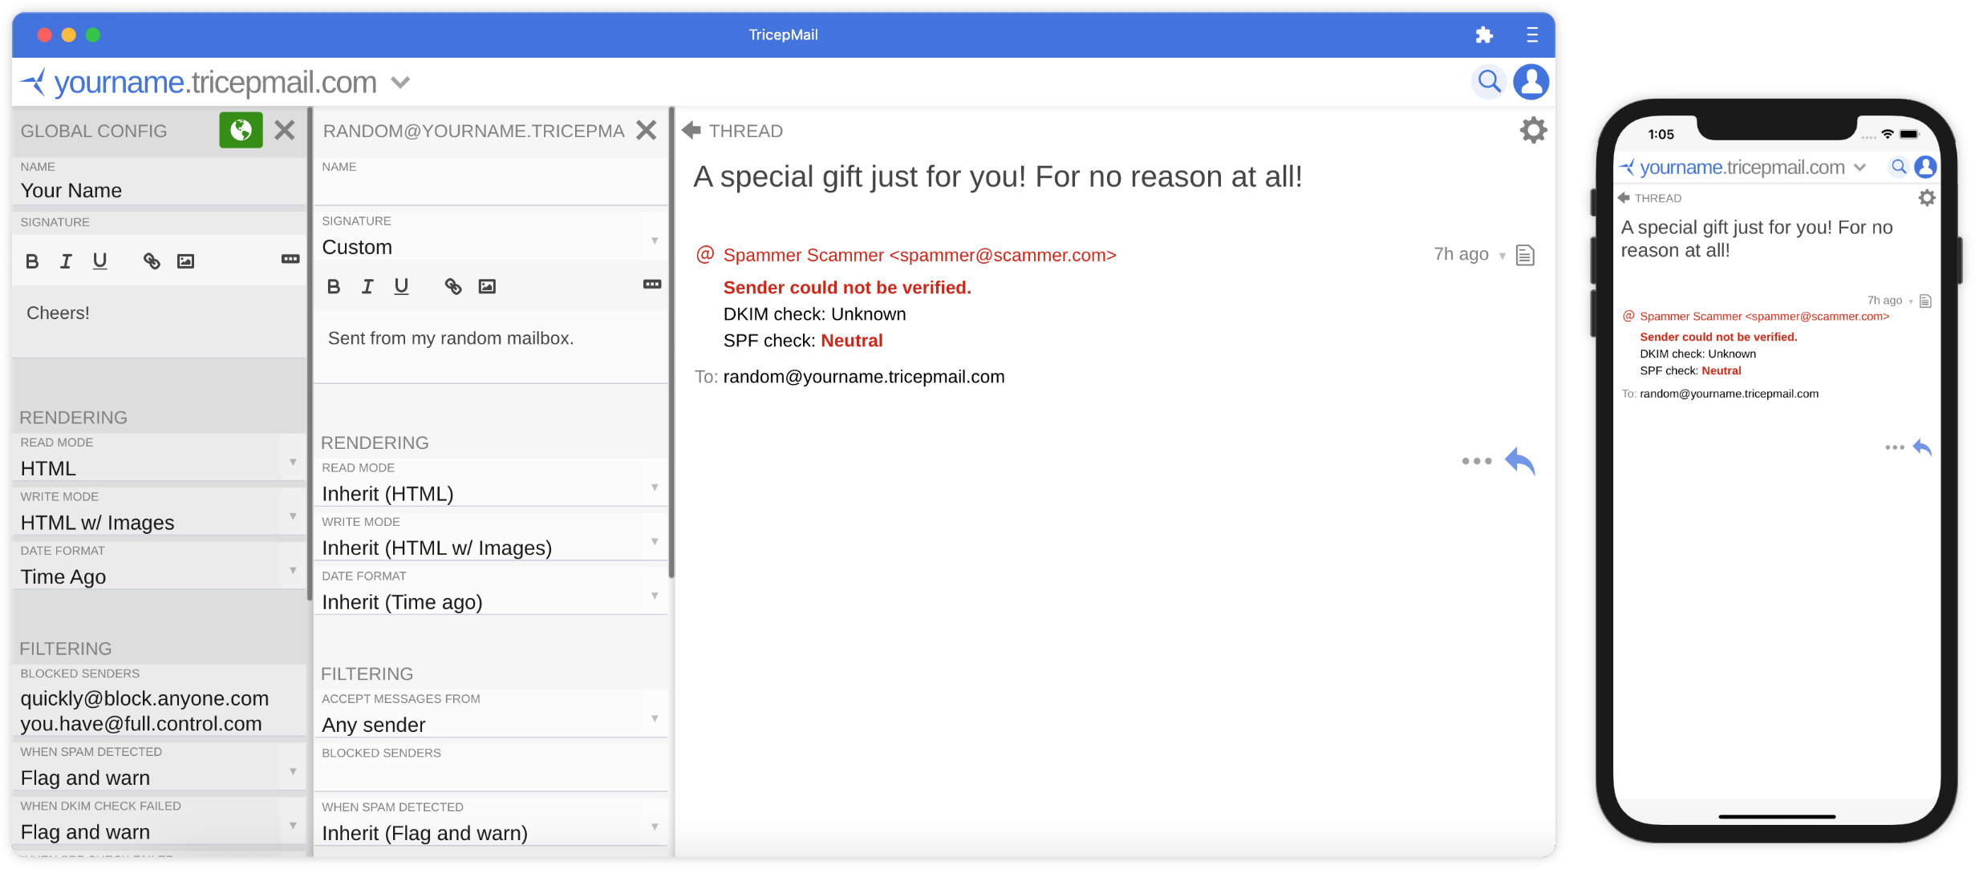This screenshot has width=1975, height=869.
Task: Open more options in random mailbox signature toolbar
Action: tap(652, 285)
